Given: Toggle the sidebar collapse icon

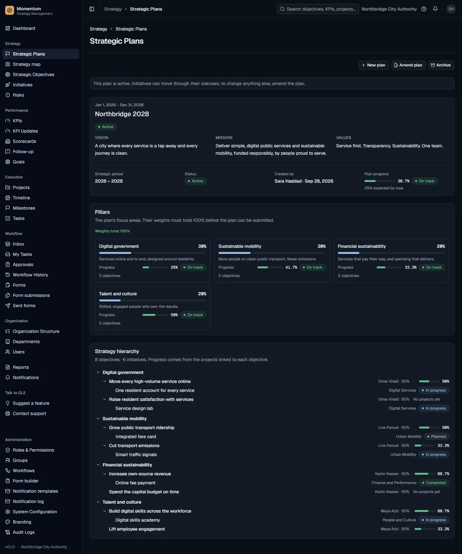Looking at the screenshot, I should pos(92,9).
